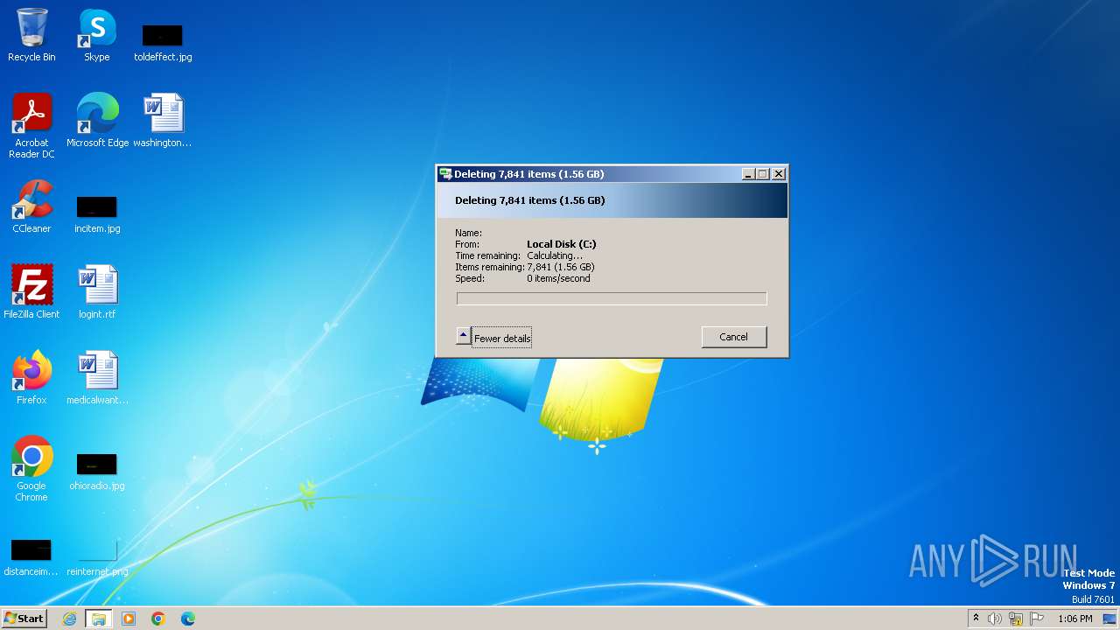This screenshot has height=630, width=1120.
Task: Minimize the Deleting items dialog
Action: (748, 174)
